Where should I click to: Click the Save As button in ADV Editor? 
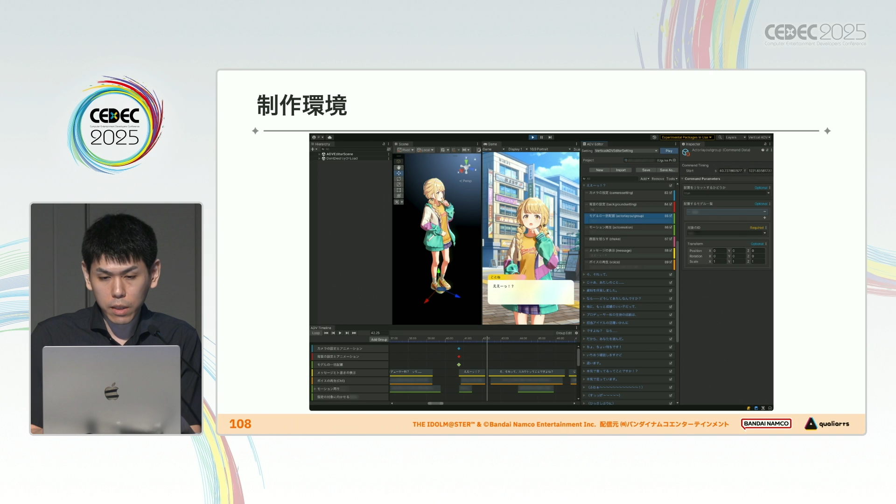[666, 170]
